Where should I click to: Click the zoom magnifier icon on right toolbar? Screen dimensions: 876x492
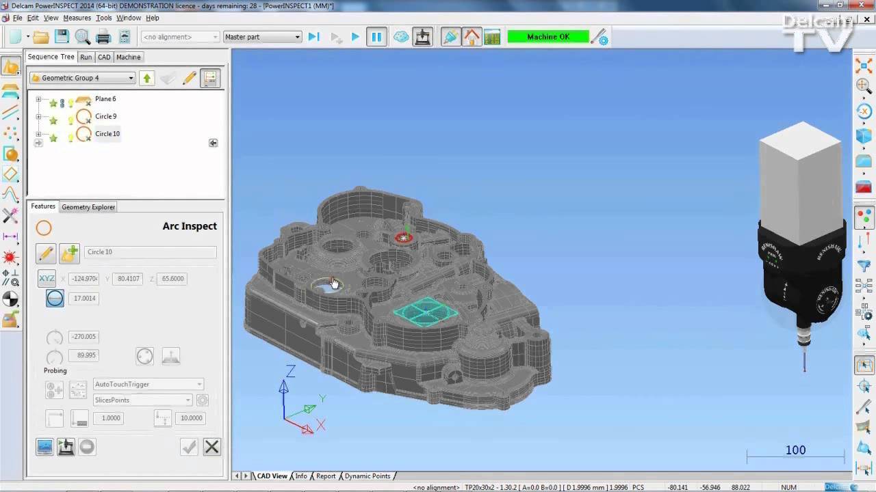[864, 86]
